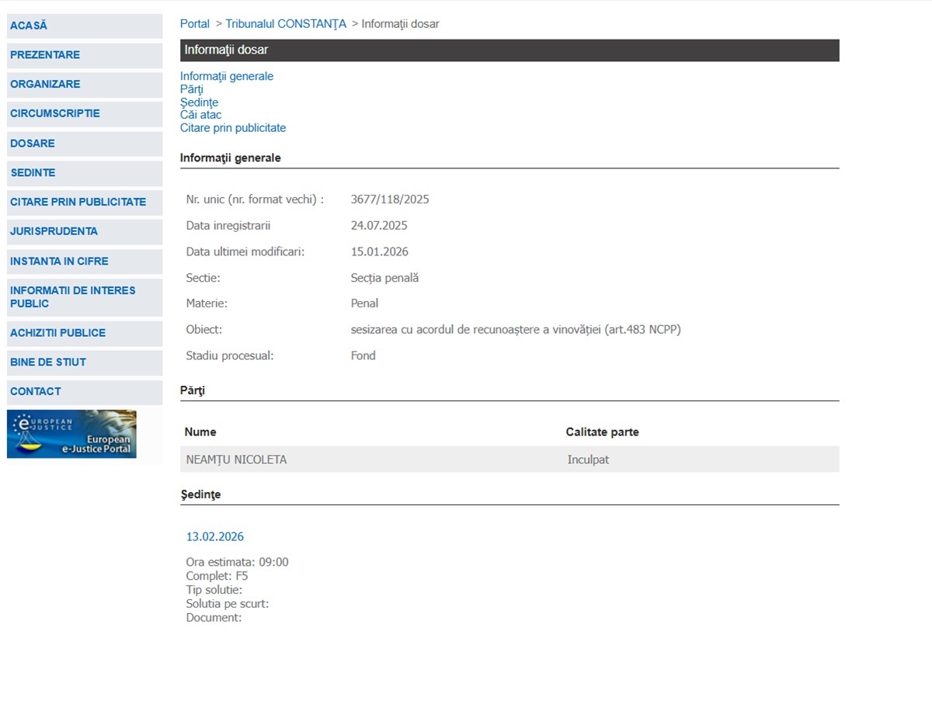Select the NEAMȚU NICOLETA party row
The image size is (932, 707).
pos(509,459)
